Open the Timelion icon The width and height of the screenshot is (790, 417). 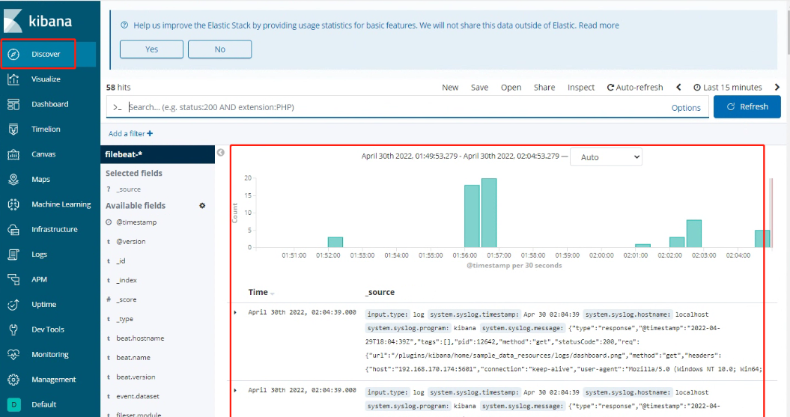click(13, 130)
